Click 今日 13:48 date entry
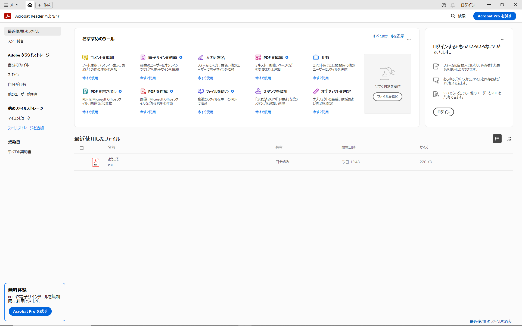This screenshot has height=326, width=522. 351,162
